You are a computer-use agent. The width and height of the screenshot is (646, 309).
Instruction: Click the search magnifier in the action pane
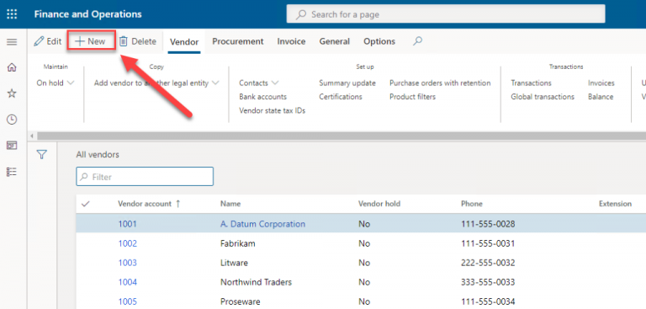418,41
